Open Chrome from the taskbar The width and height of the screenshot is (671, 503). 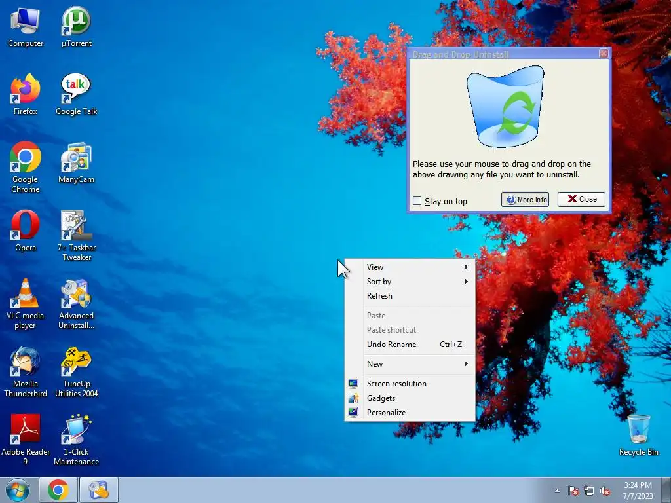tap(58, 490)
